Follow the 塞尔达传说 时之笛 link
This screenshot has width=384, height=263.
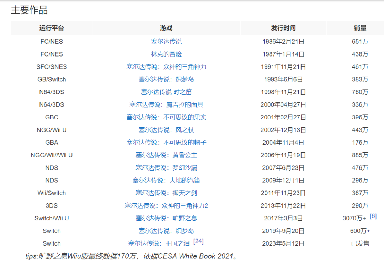[166, 92]
